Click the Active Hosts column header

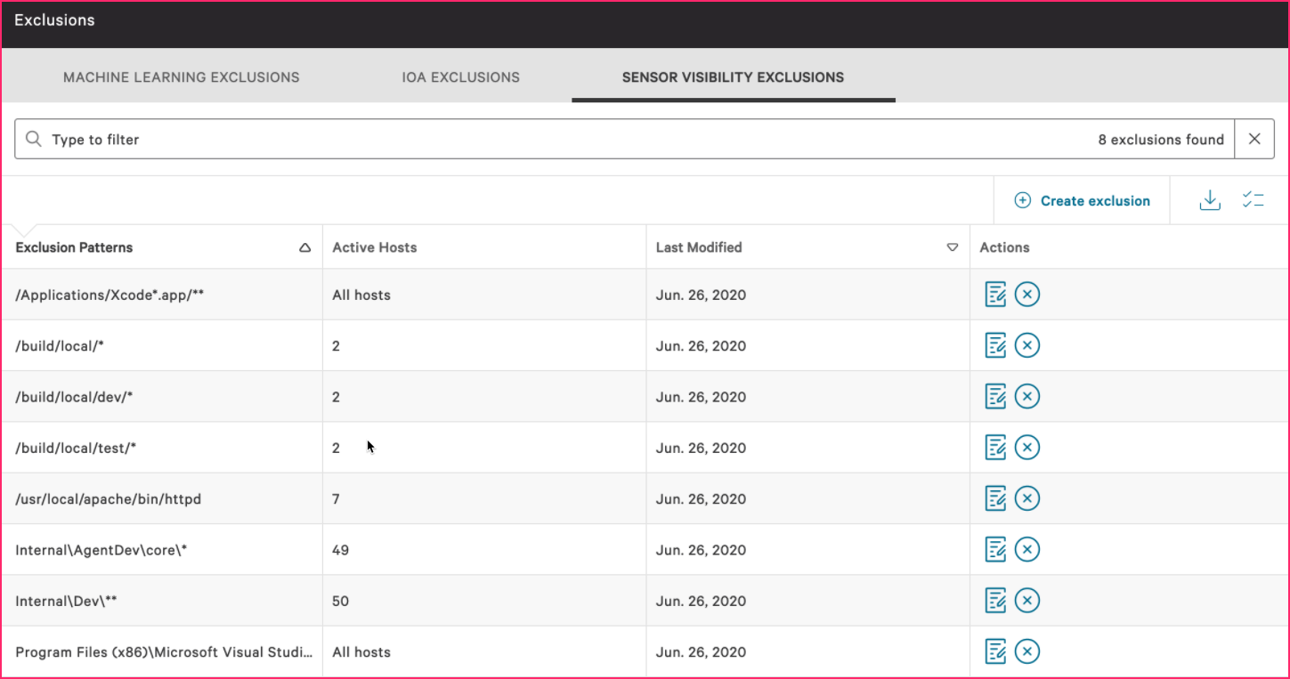click(x=375, y=247)
